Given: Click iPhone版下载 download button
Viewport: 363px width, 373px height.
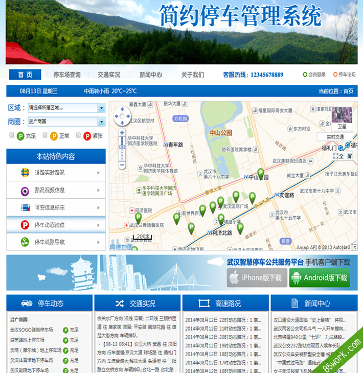Looking at the screenshot, I should 257,277.
